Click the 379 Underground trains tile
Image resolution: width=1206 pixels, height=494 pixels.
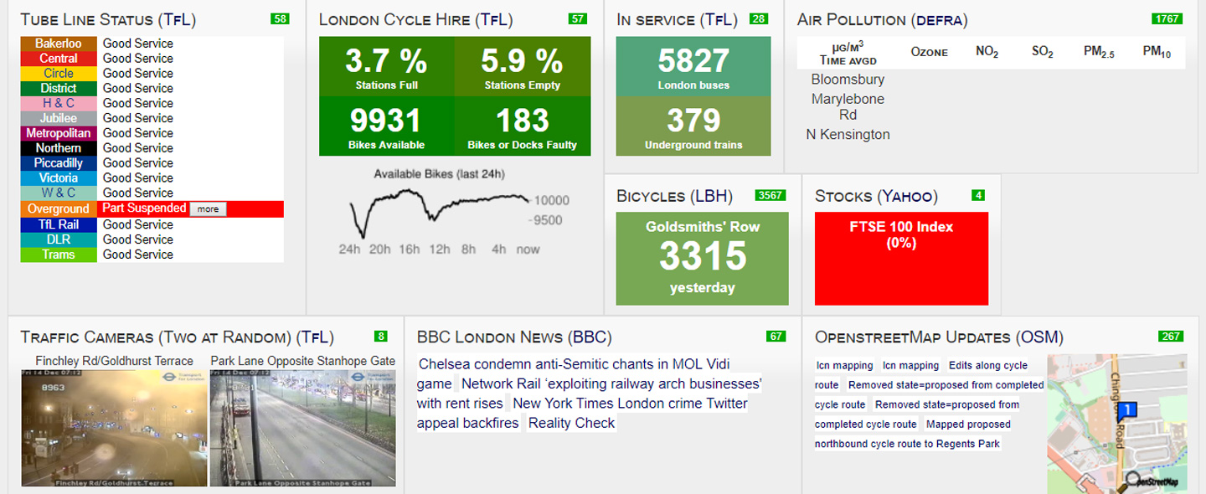pos(693,126)
